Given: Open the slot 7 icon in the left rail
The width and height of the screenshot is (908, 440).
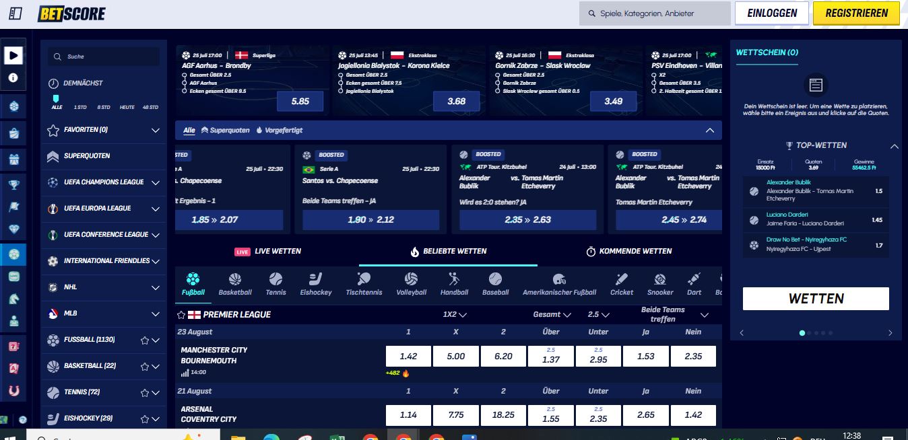Looking at the screenshot, I should (13, 346).
